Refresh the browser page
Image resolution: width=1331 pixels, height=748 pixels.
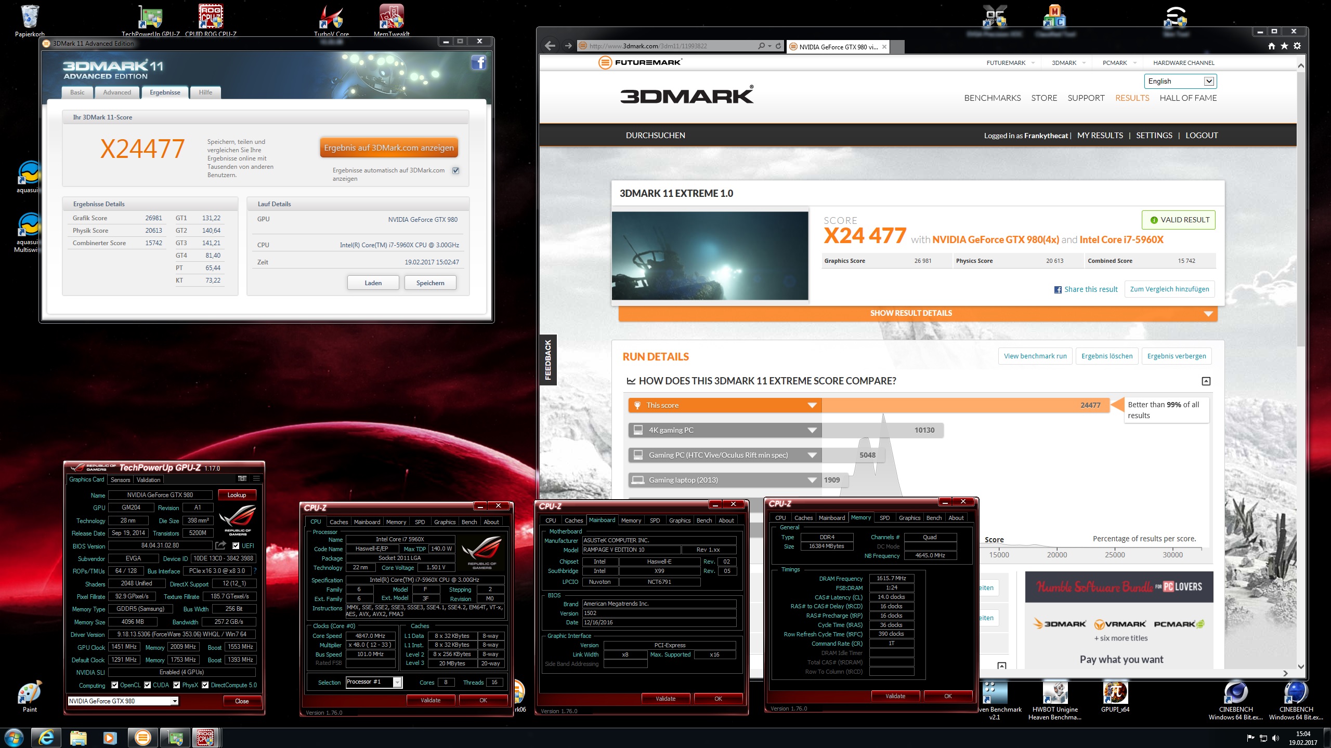tap(778, 46)
